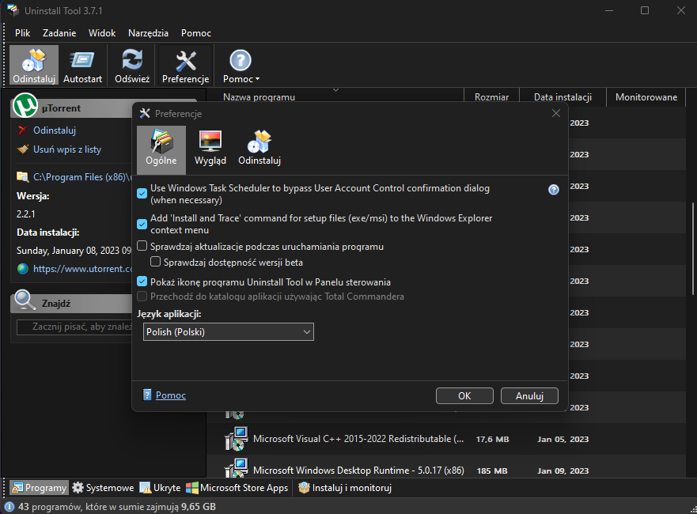Uncheck Pokaż ikonę programu w Panelu sterowania
Screen dimensions: 697x514
tap(142, 282)
